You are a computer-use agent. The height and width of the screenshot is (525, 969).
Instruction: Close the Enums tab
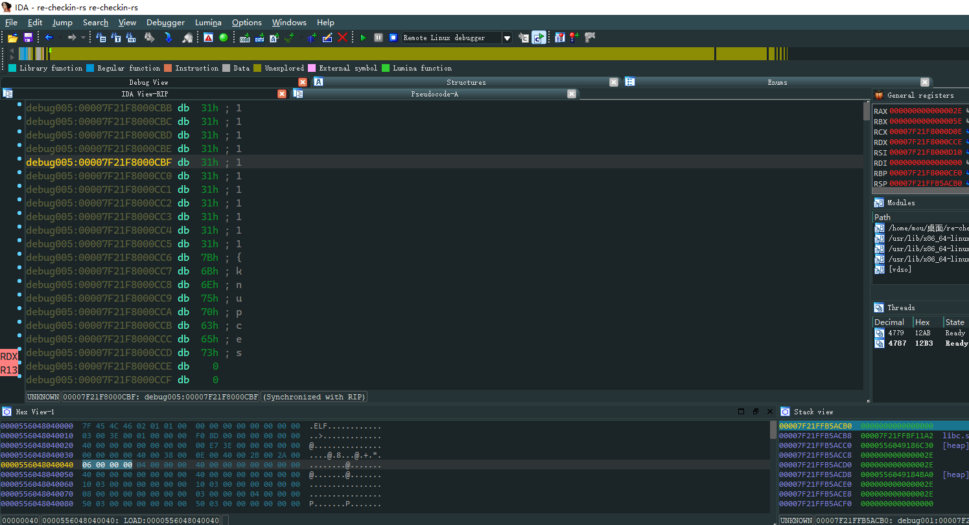click(x=925, y=82)
